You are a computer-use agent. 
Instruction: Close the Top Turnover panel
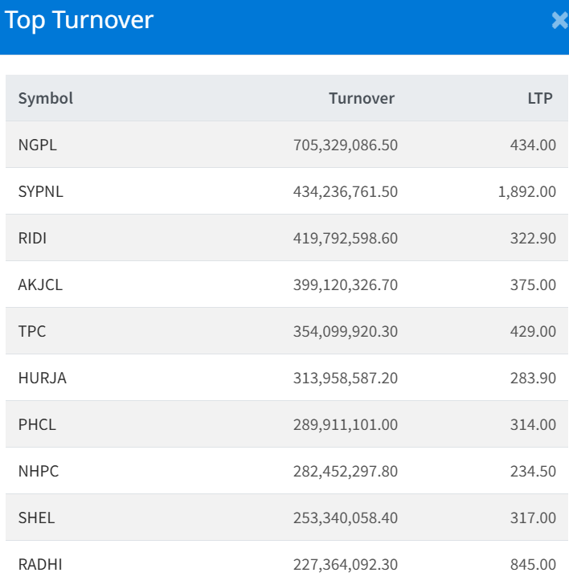click(560, 21)
